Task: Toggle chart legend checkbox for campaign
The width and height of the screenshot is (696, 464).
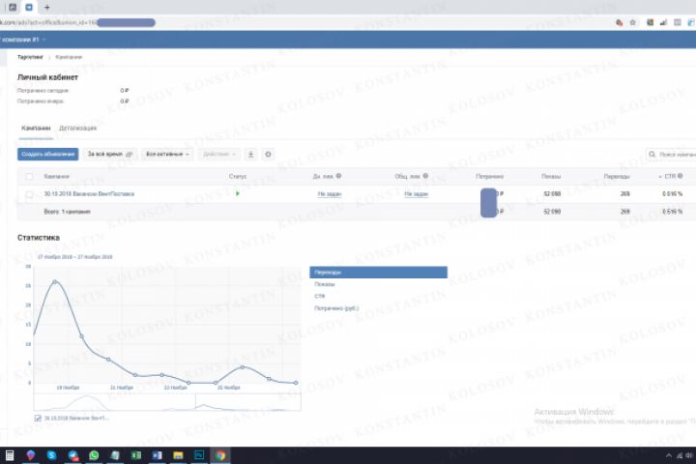Action: 38,419
